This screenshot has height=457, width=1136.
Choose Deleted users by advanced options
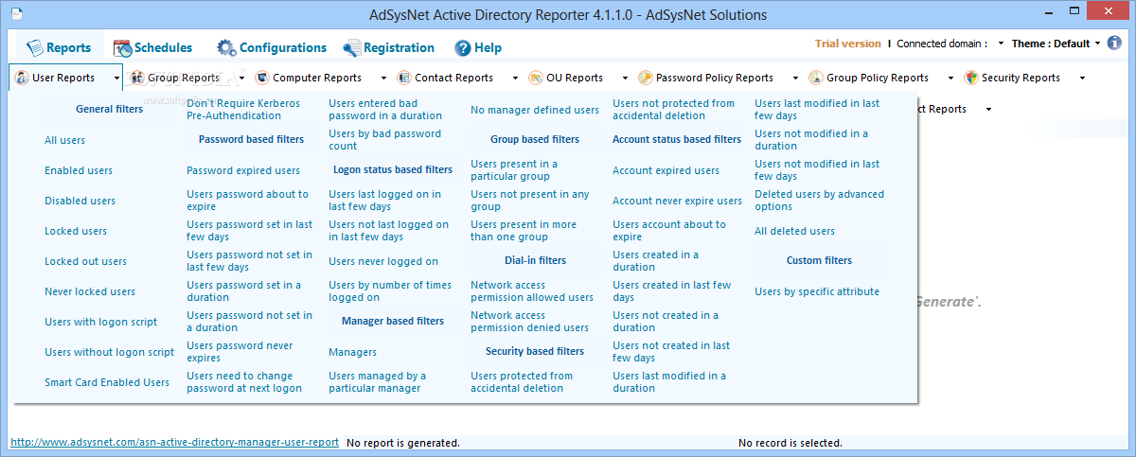tap(819, 201)
